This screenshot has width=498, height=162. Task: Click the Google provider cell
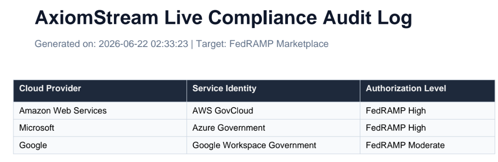100,145
